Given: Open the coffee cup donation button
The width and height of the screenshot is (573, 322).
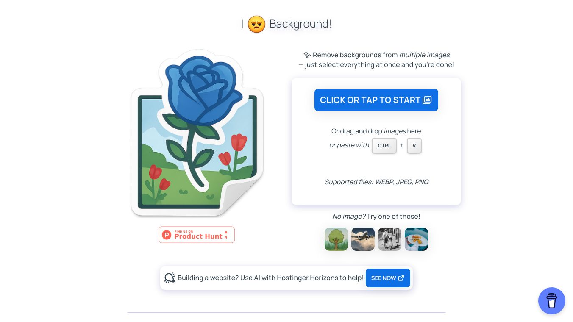Looking at the screenshot, I should tap(551, 301).
